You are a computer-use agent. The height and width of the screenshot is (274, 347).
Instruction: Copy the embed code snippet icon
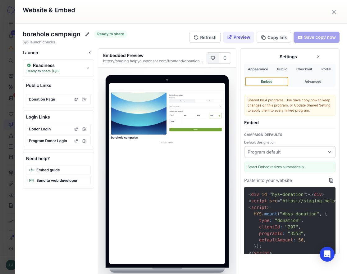point(331,180)
